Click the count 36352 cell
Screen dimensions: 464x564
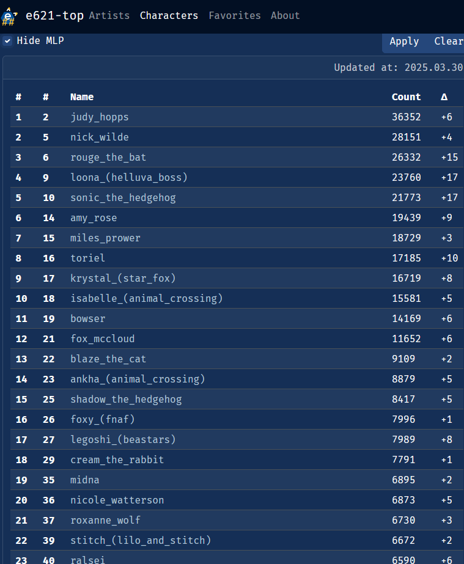(x=406, y=117)
